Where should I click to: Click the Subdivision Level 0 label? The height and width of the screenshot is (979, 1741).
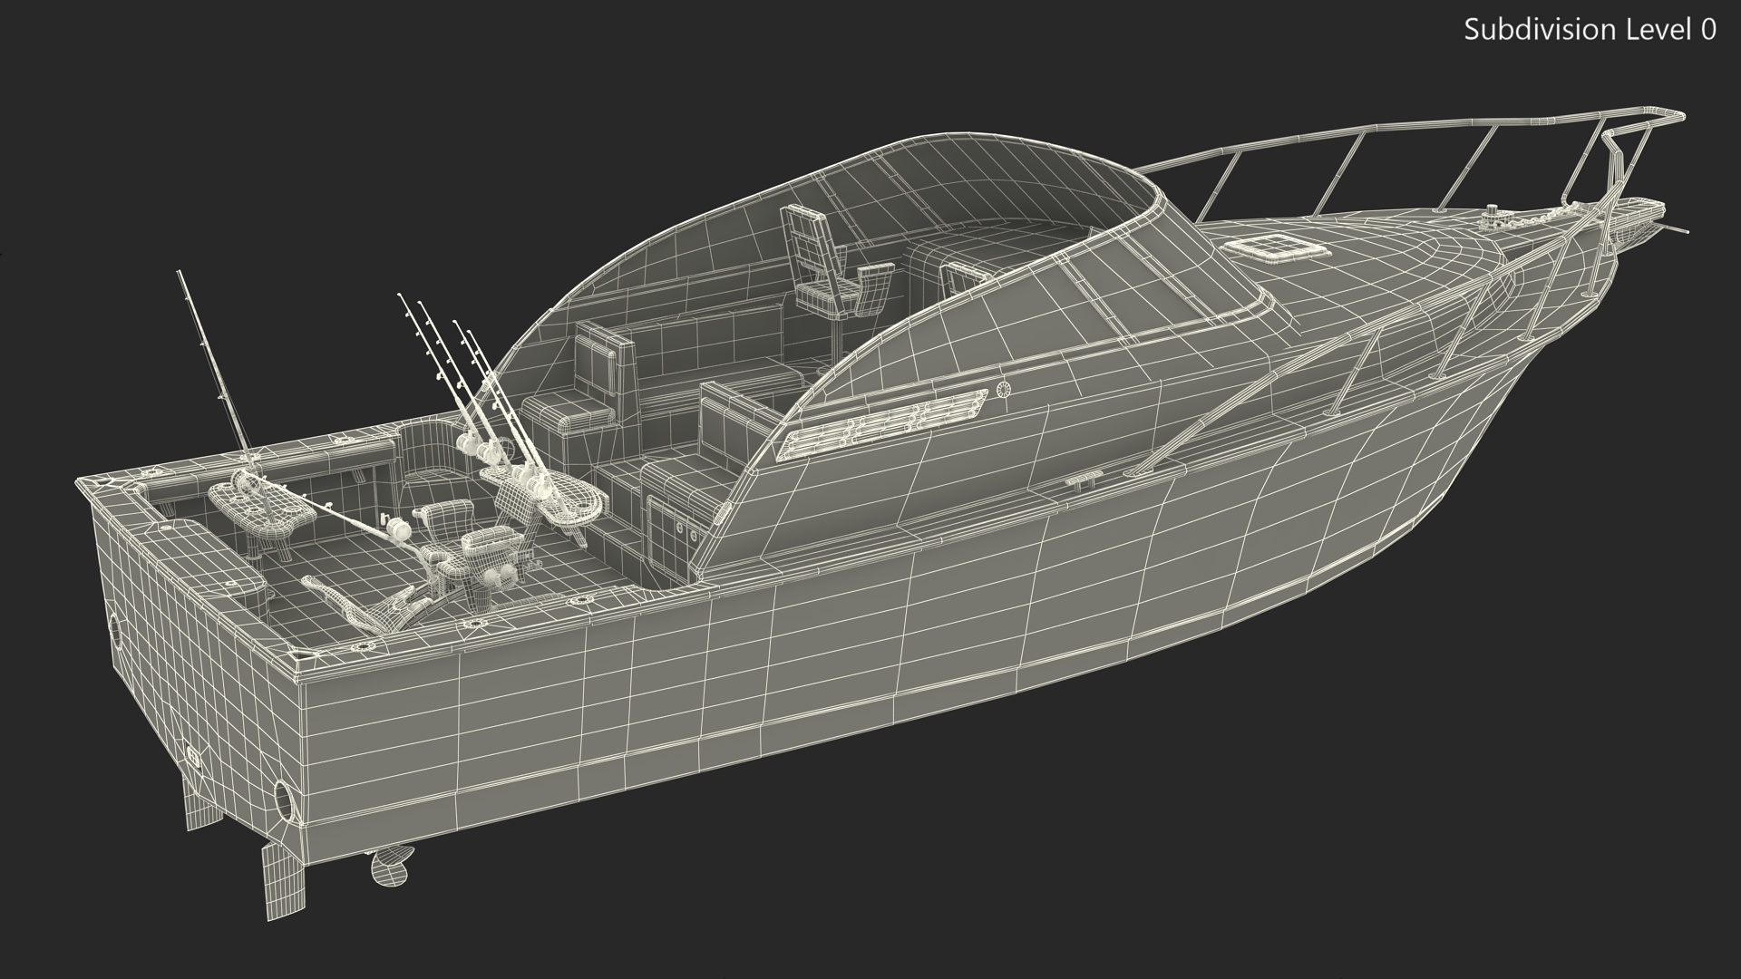(1590, 30)
